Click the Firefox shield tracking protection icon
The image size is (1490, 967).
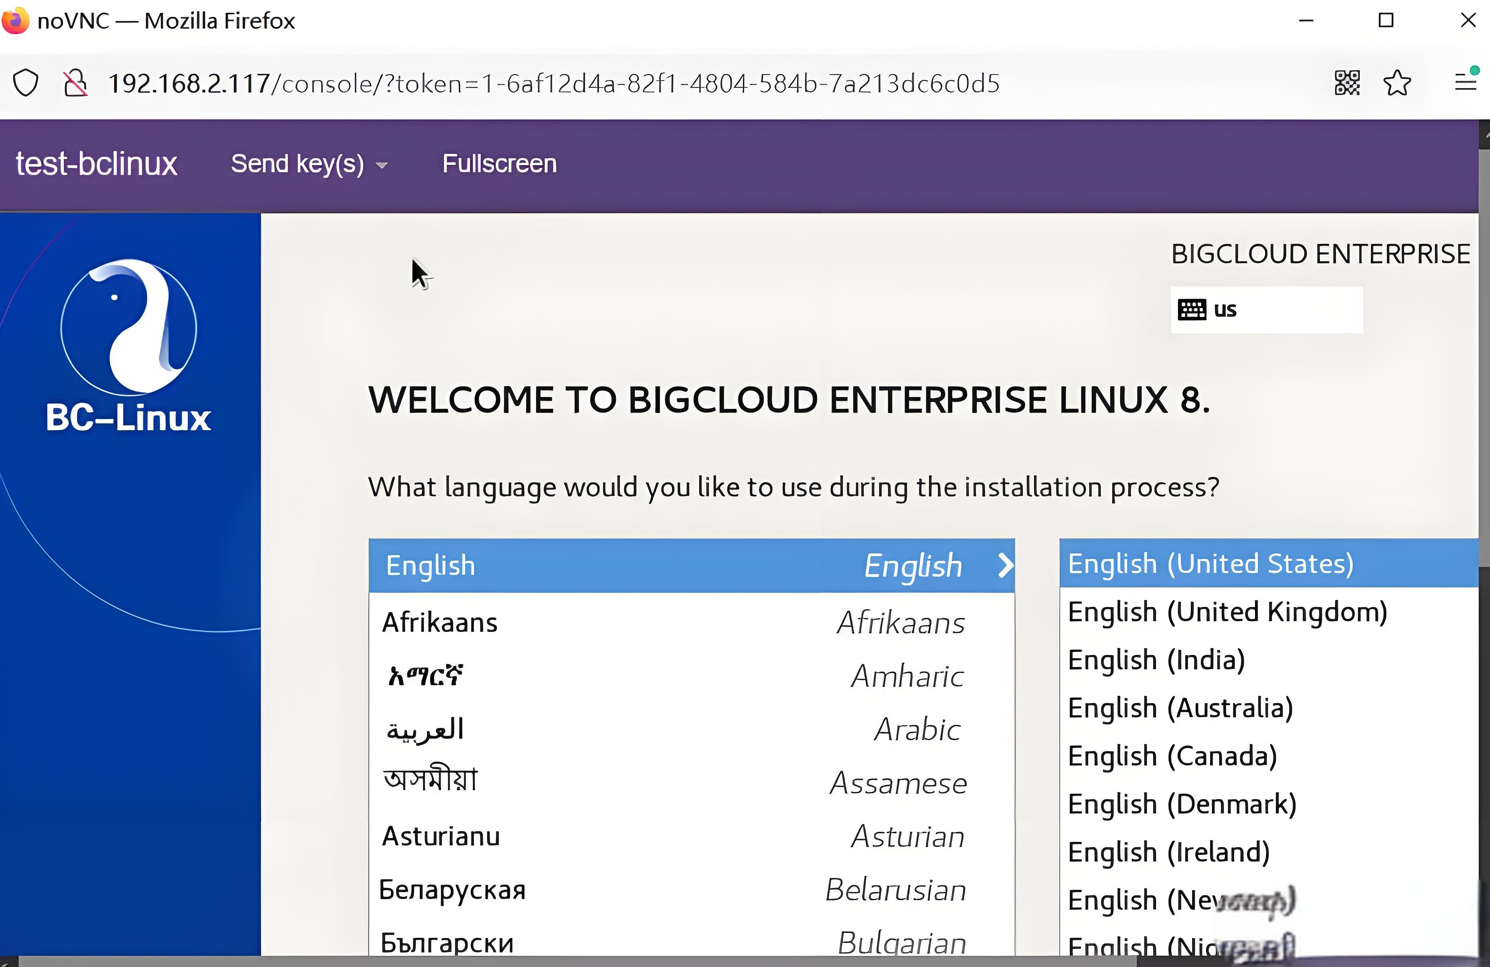click(26, 83)
